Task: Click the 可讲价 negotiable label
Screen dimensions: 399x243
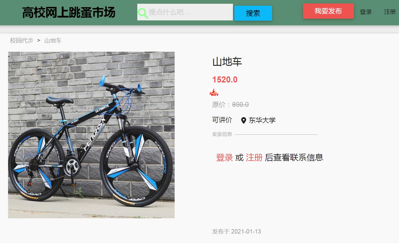Action: pyautogui.click(x=222, y=120)
